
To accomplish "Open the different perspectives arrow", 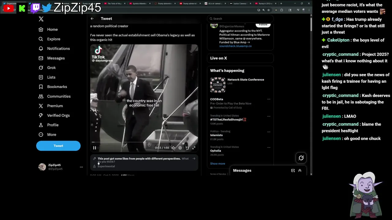I will [194, 159].
